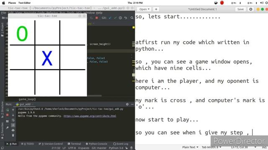Toggle scroll-to-end in the Run console
Screen dimensions: 268x150
13,125
